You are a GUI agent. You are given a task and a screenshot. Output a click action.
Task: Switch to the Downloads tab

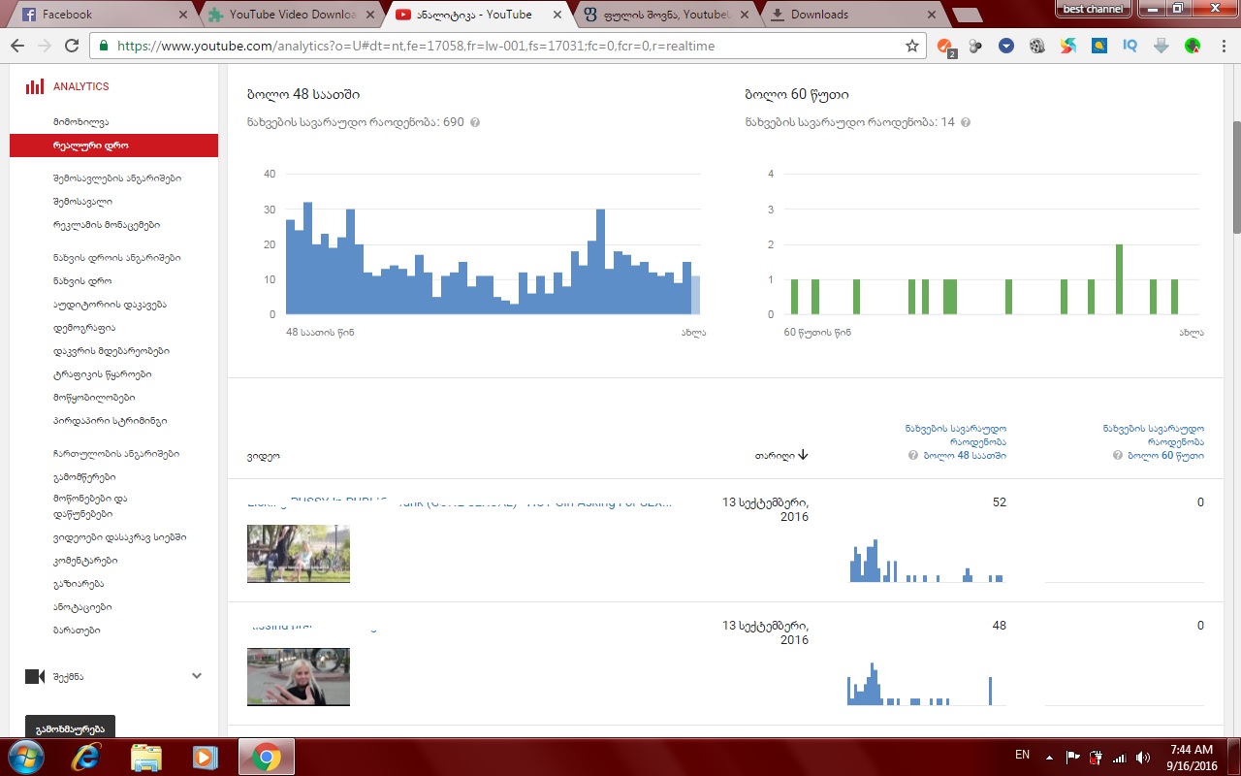click(853, 15)
